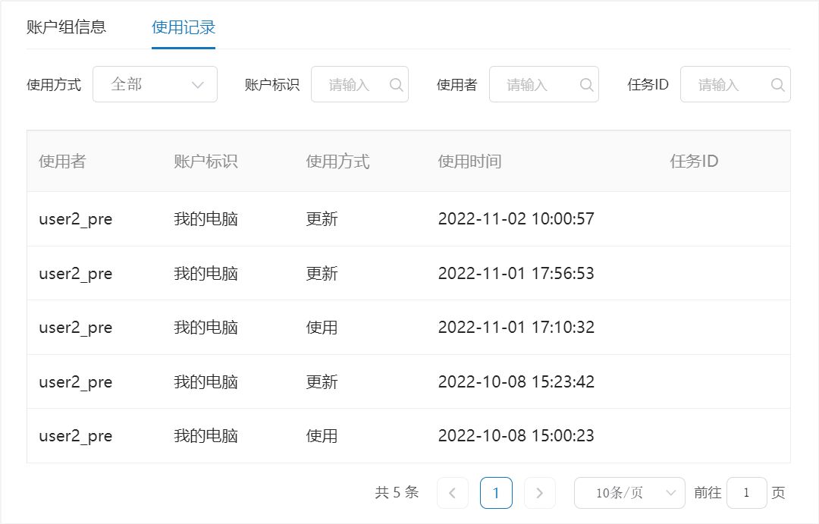819x524 pixels.
Task: Click page number 1 button
Action: [496, 493]
